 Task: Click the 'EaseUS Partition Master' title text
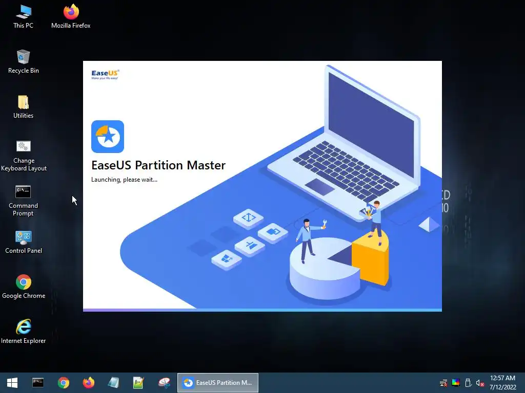tap(158, 165)
